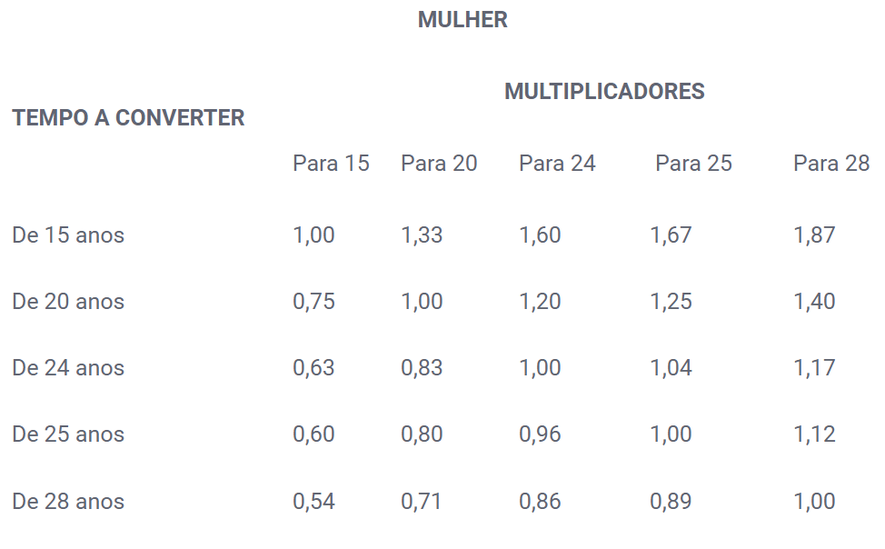Click the De 28 anos row label
The image size is (885, 549).
click(68, 502)
